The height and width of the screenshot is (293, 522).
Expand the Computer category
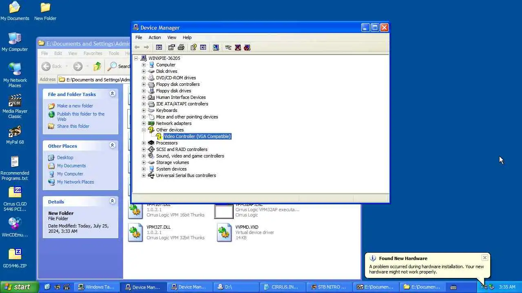coord(144,65)
